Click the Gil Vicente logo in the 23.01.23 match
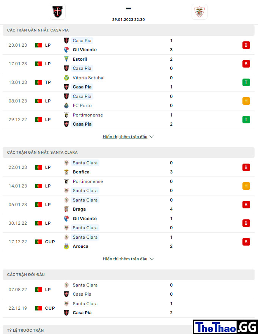The height and width of the screenshot is (334, 258). click(x=66, y=50)
